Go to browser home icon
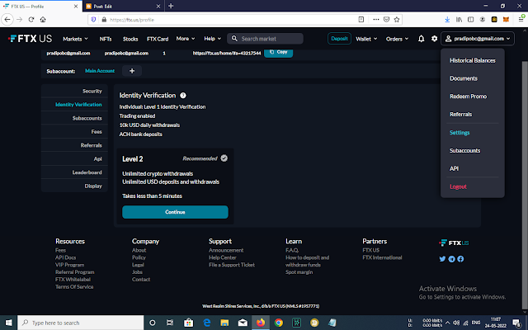528x330 pixels. [43, 20]
